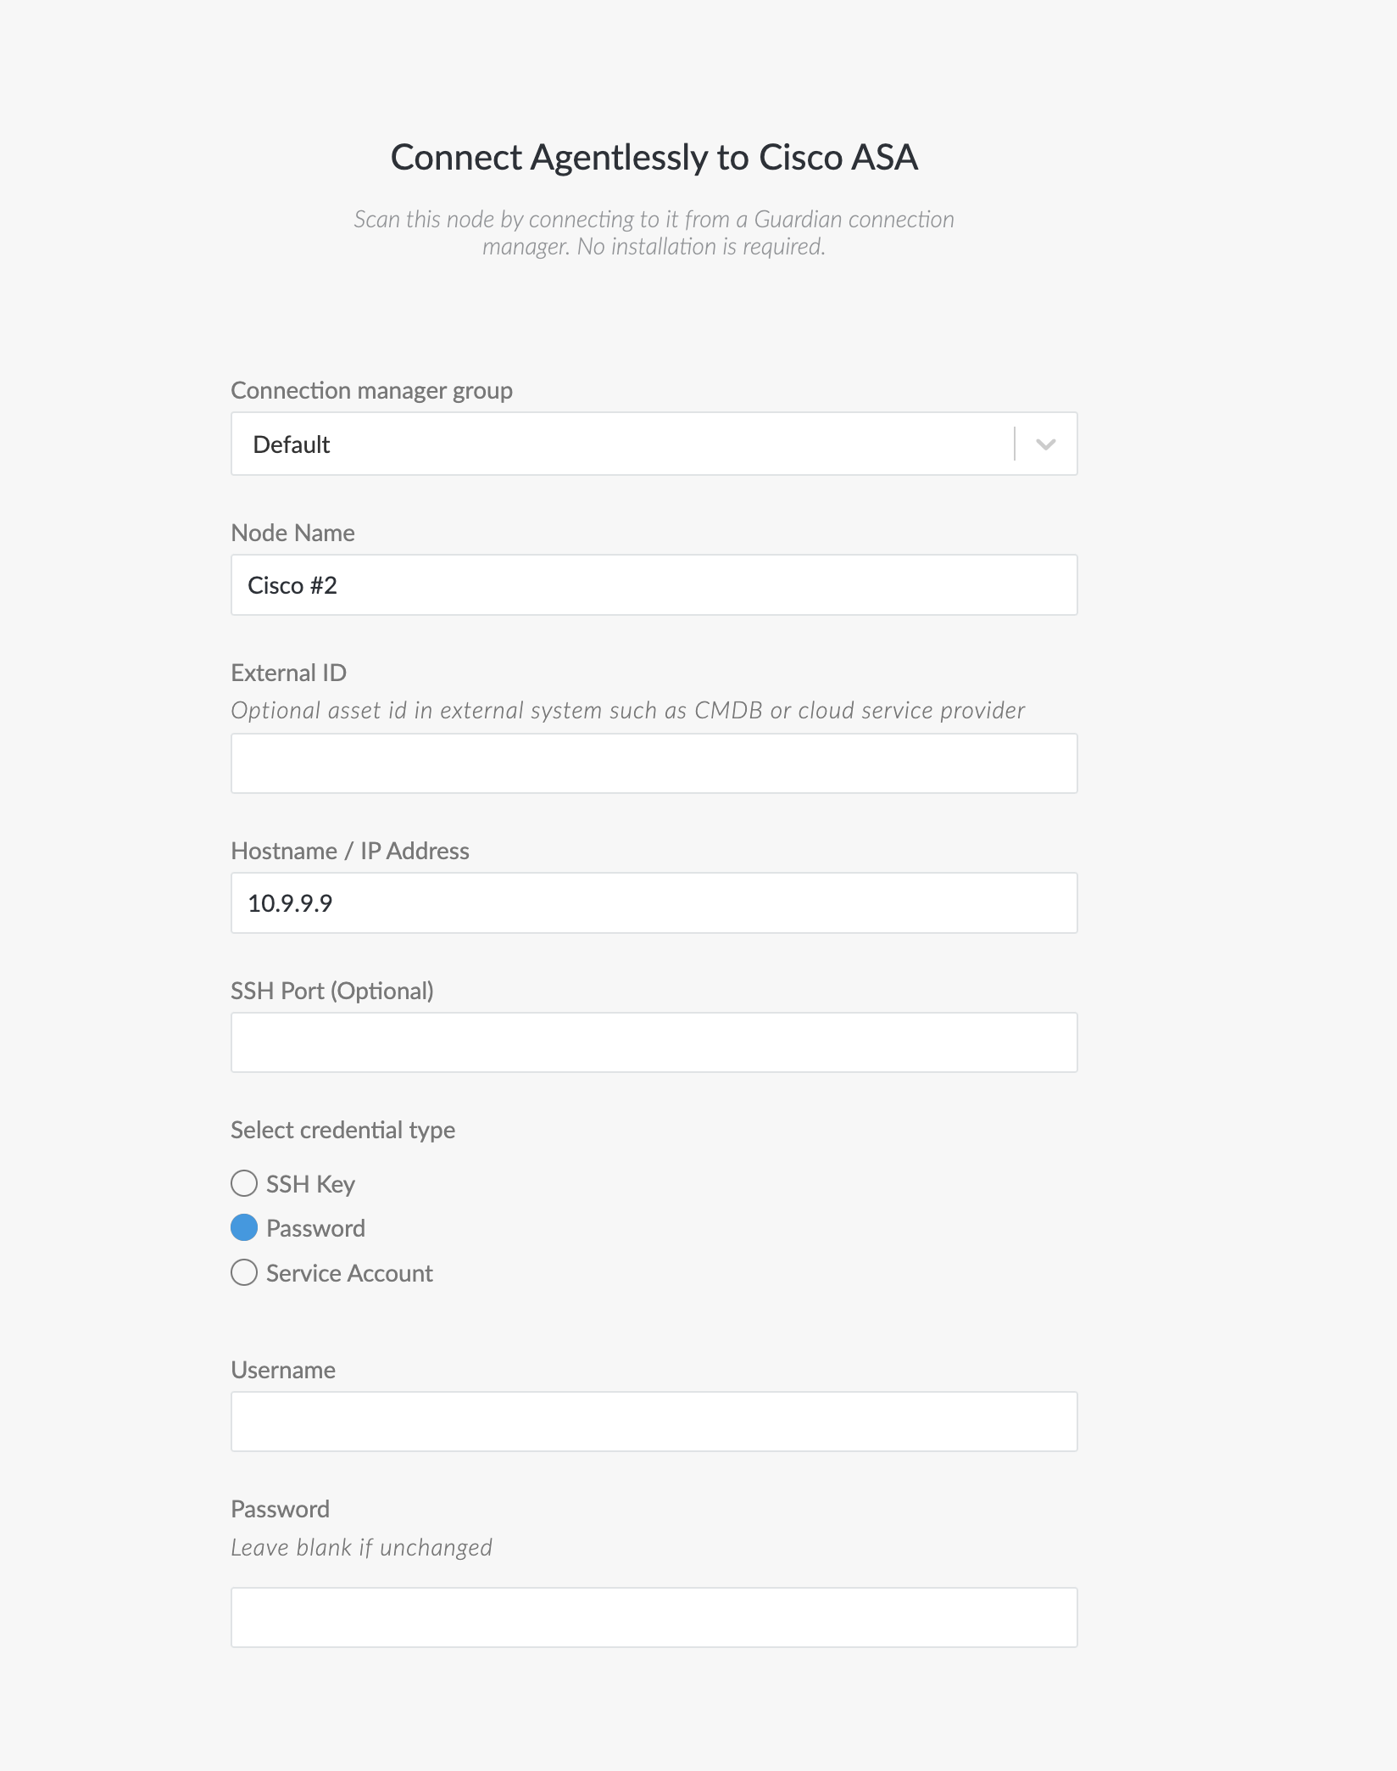Click the empty Username text box
This screenshot has width=1397, height=1771.
pos(654,1422)
